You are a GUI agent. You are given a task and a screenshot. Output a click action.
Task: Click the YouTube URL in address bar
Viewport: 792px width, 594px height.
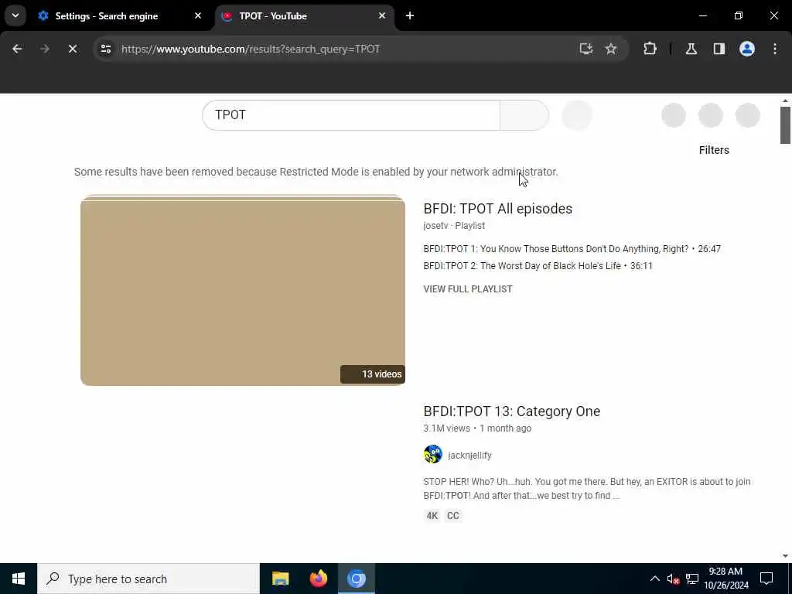tap(251, 49)
